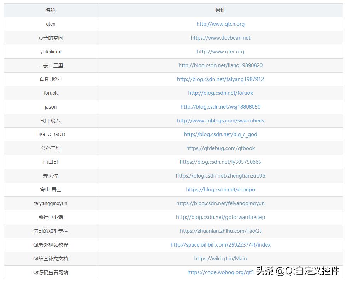This screenshot has height=283, width=347.
Task: Visit foruok's CSDN blog
Action: [x=220, y=93]
